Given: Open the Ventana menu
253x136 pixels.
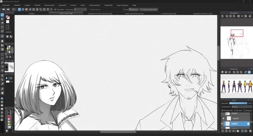Looking at the screenshot, I should tap(108, 5).
